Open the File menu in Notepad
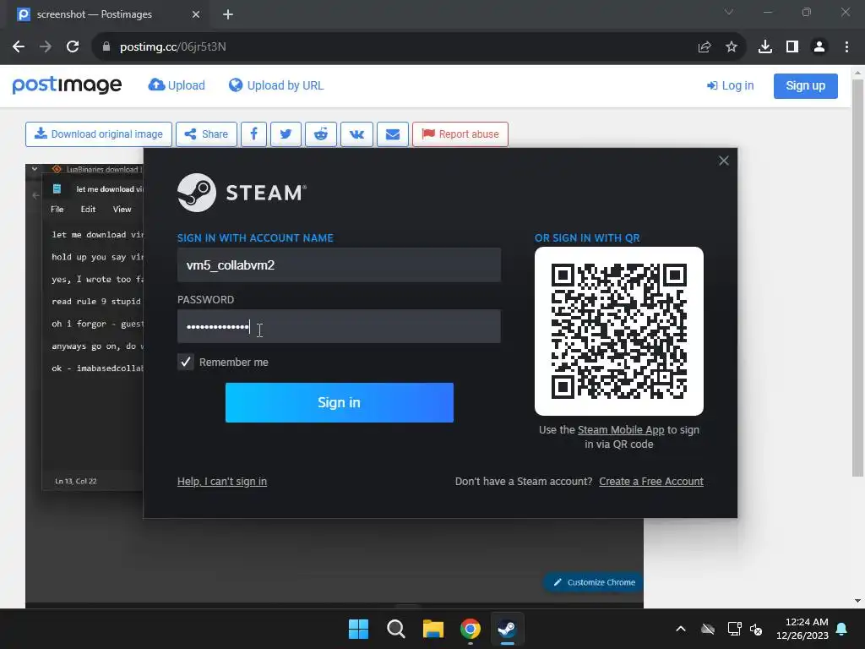Screen dimensions: 865x649 [57, 210]
